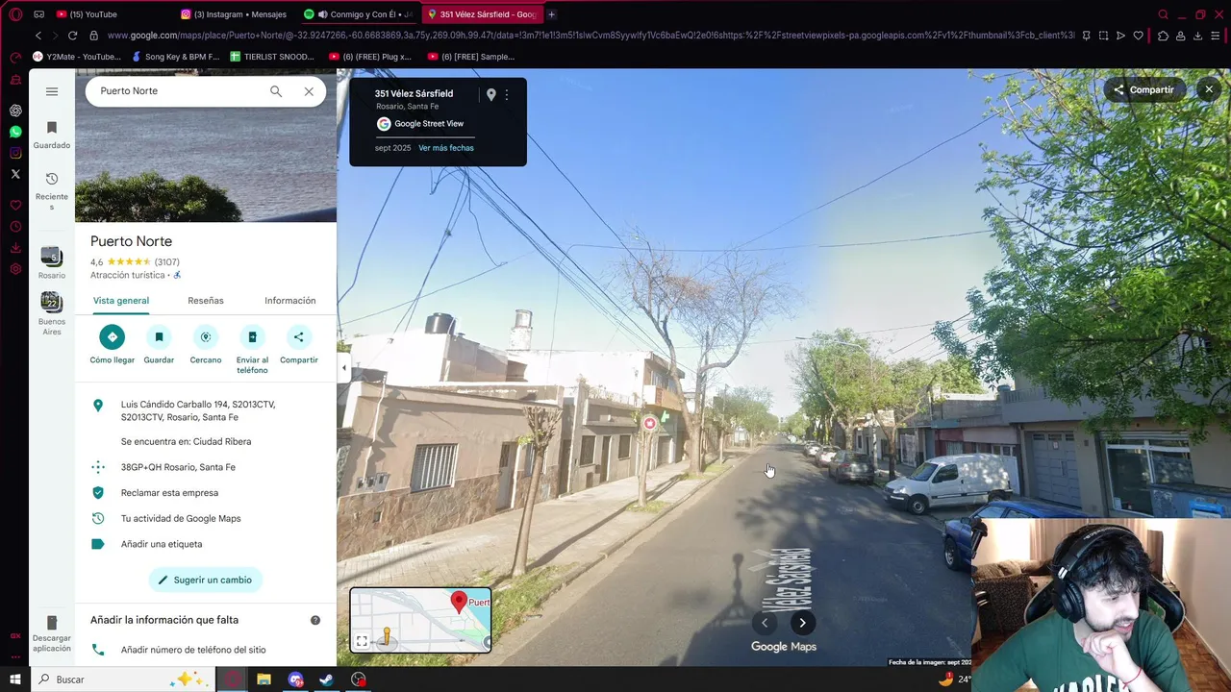This screenshot has height=692, width=1231.
Task: Open Recientes in the Maps sidebar
Action: (x=52, y=190)
